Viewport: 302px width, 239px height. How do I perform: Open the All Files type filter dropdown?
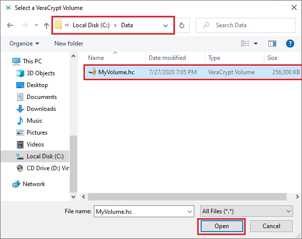(246, 211)
